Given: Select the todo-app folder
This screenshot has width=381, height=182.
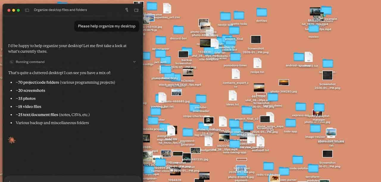Looking at the screenshot, I should tap(291, 123).
